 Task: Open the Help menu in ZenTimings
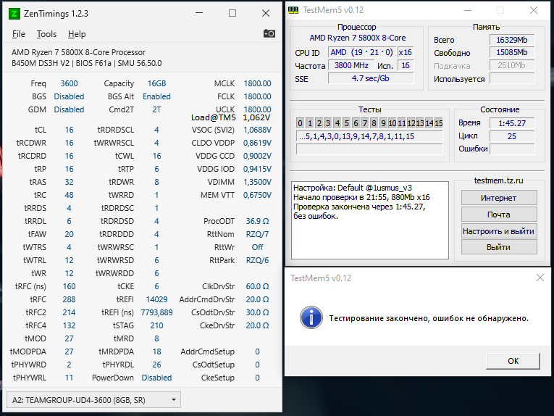pyautogui.click(x=77, y=34)
